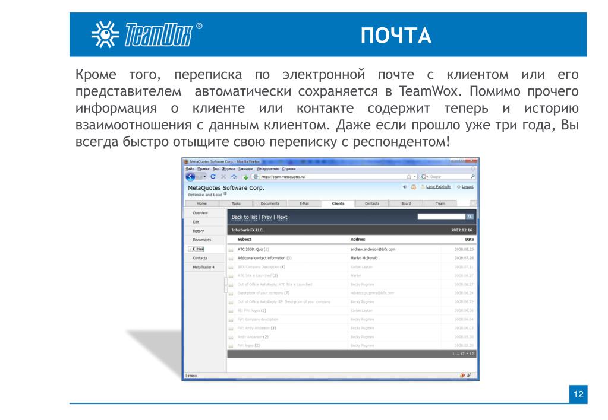This screenshot has height=420, width=608.
Task: Open MetaTrader 4 in the sidebar
Action: click(204, 268)
